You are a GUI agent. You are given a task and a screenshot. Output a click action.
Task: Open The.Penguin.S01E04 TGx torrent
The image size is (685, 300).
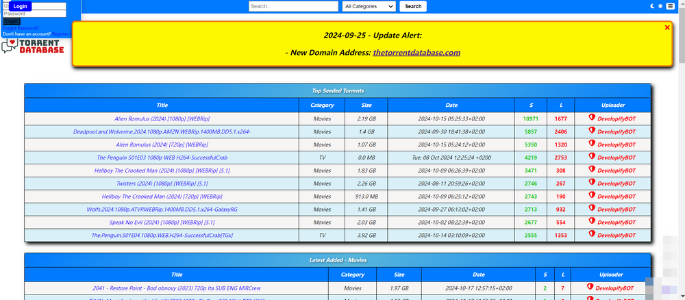(x=162, y=236)
